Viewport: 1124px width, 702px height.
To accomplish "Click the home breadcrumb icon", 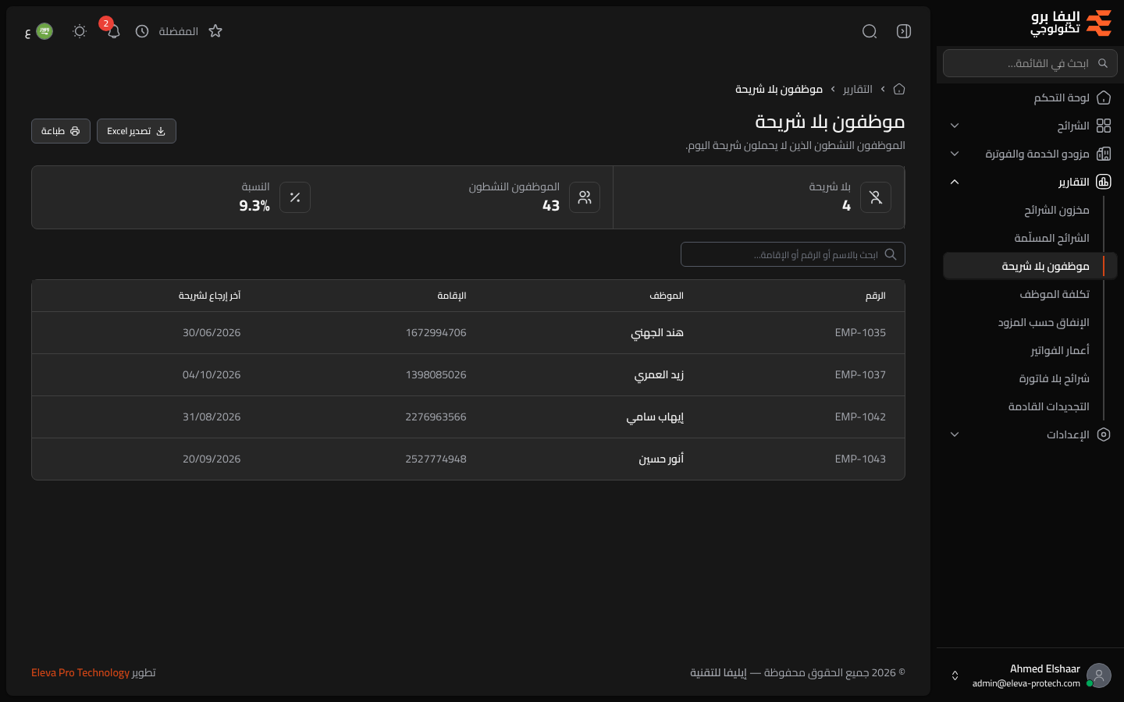I will tap(899, 89).
